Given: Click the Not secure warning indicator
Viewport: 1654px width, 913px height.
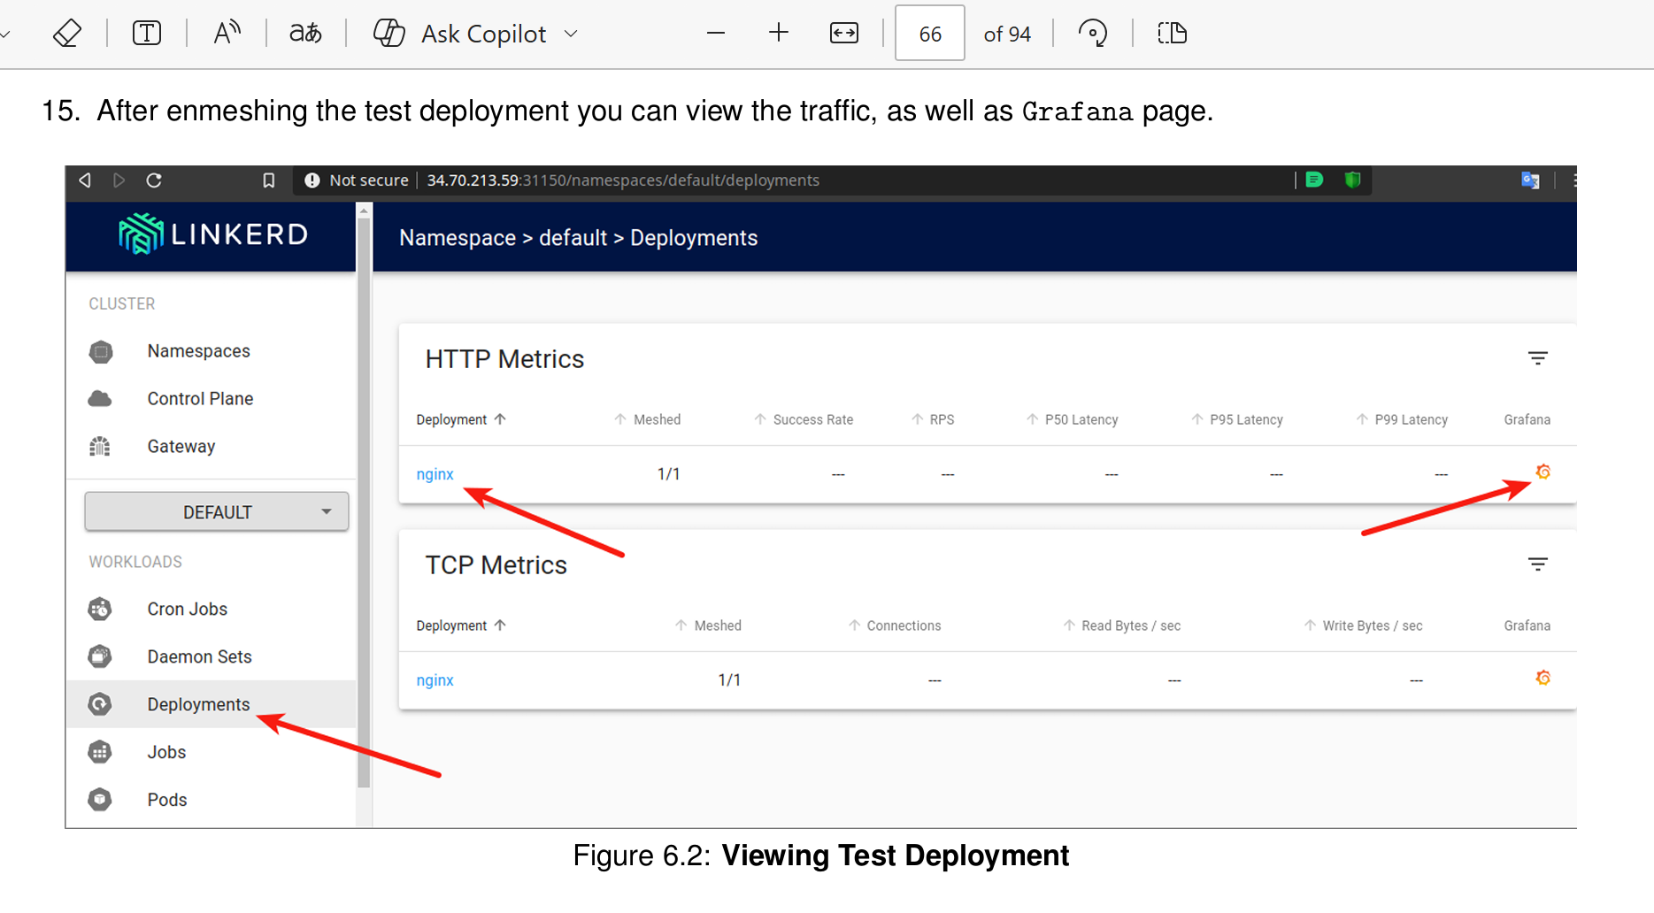Looking at the screenshot, I should (357, 180).
